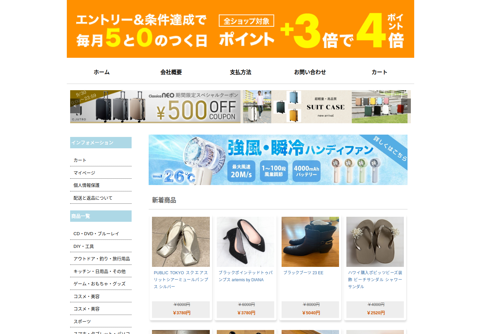Open the 強風・瞬冷 handy fan banner
481x334 pixels.
tap(278, 160)
